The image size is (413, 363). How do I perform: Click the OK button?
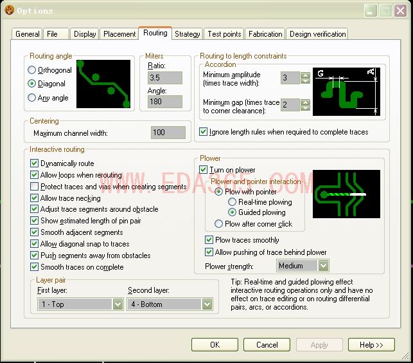215,345
